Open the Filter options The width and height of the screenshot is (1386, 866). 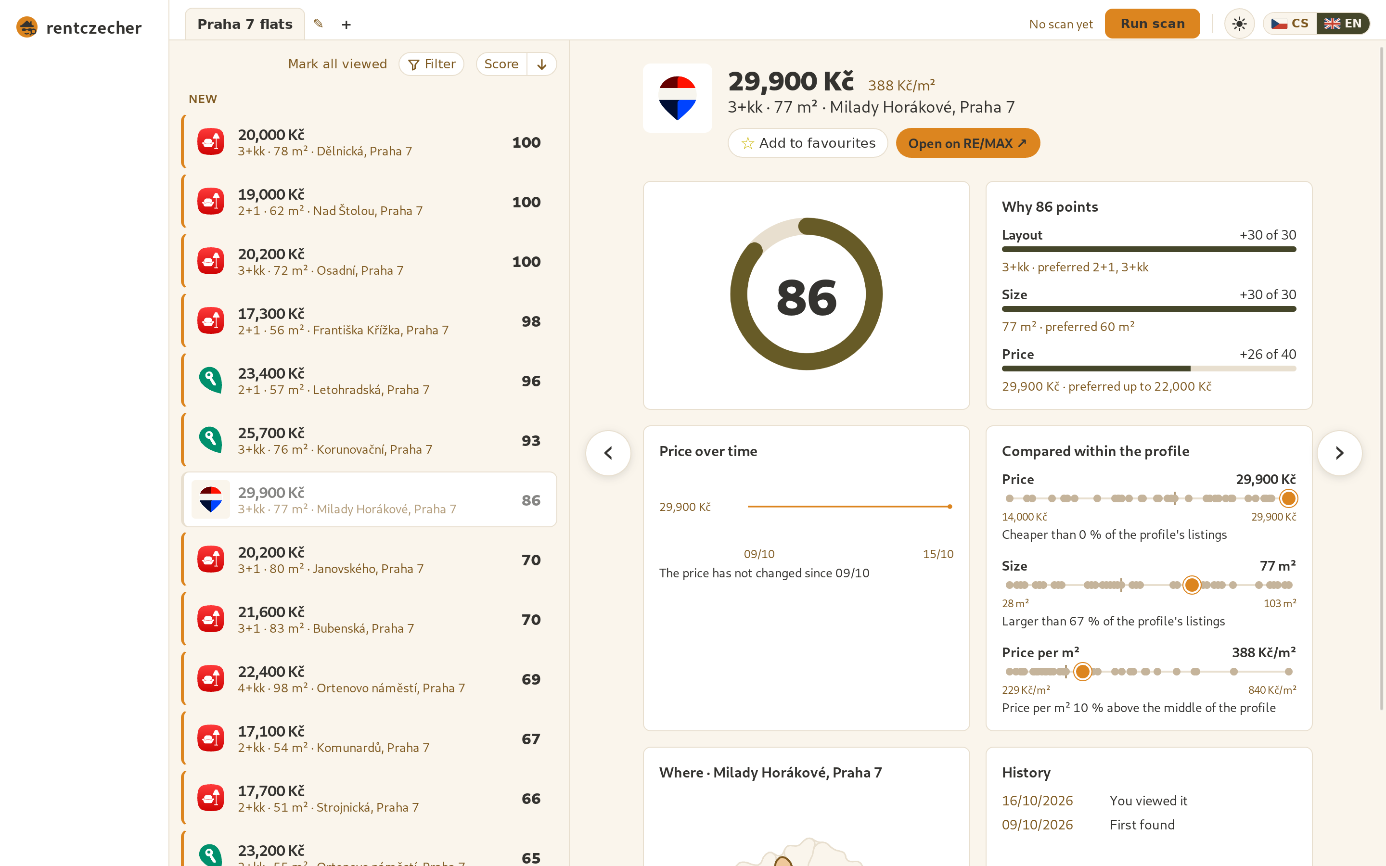(x=431, y=64)
